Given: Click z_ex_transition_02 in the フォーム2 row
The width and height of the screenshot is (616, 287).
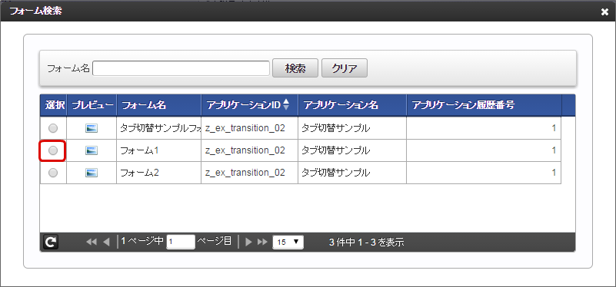Looking at the screenshot, I should point(245,173).
